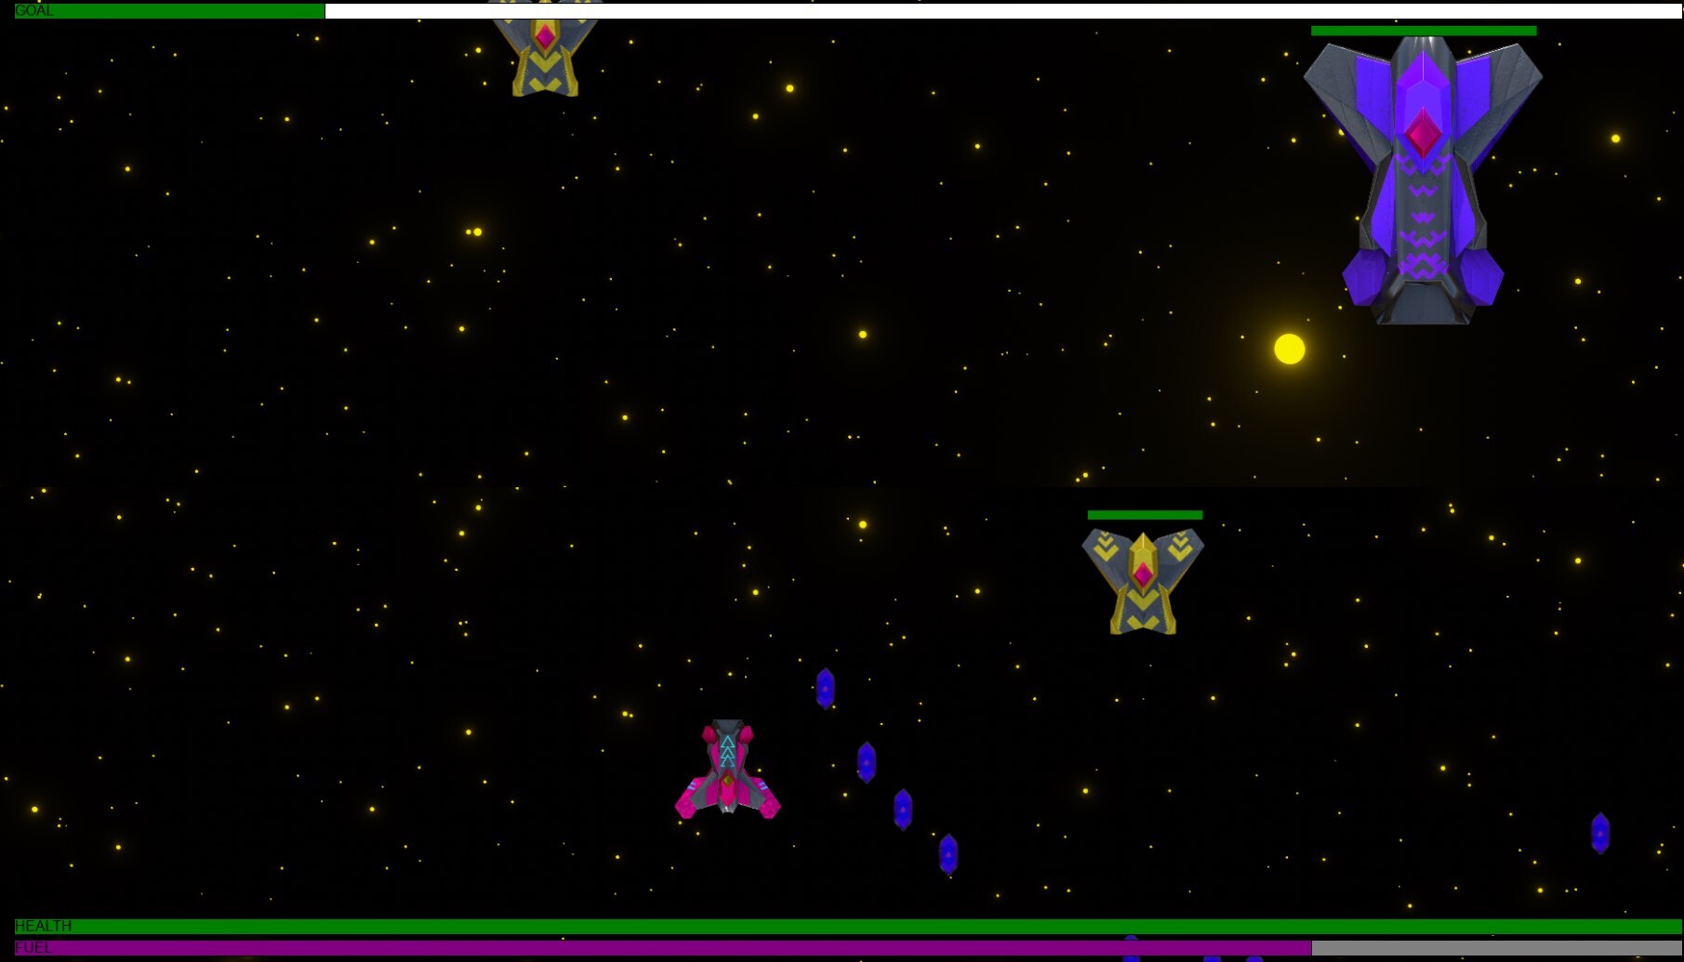This screenshot has height=962, width=1684.
Task: Click the red gem on the purple boss
Action: (x=1422, y=135)
